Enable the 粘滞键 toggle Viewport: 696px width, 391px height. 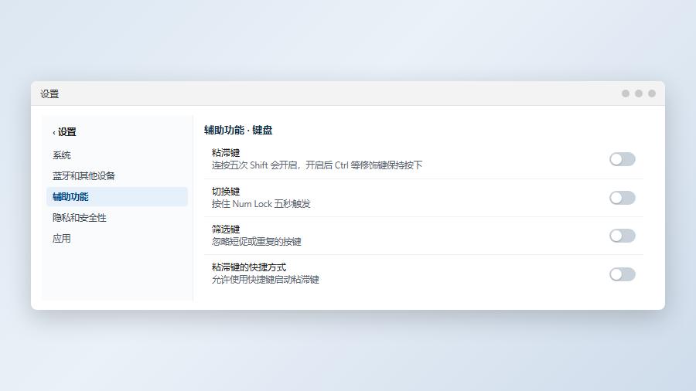pos(623,159)
